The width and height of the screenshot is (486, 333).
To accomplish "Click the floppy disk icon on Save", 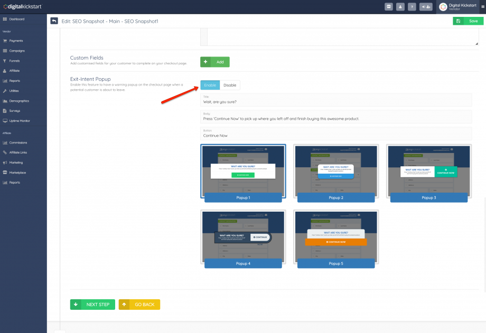I will pyautogui.click(x=458, y=21).
